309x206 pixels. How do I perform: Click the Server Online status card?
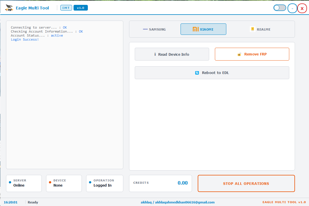pos(24,183)
